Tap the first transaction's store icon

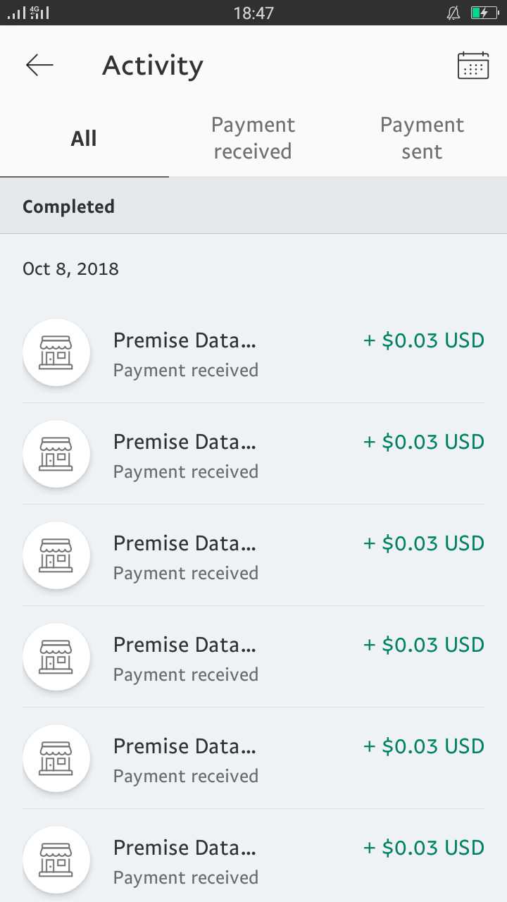click(x=56, y=352)
